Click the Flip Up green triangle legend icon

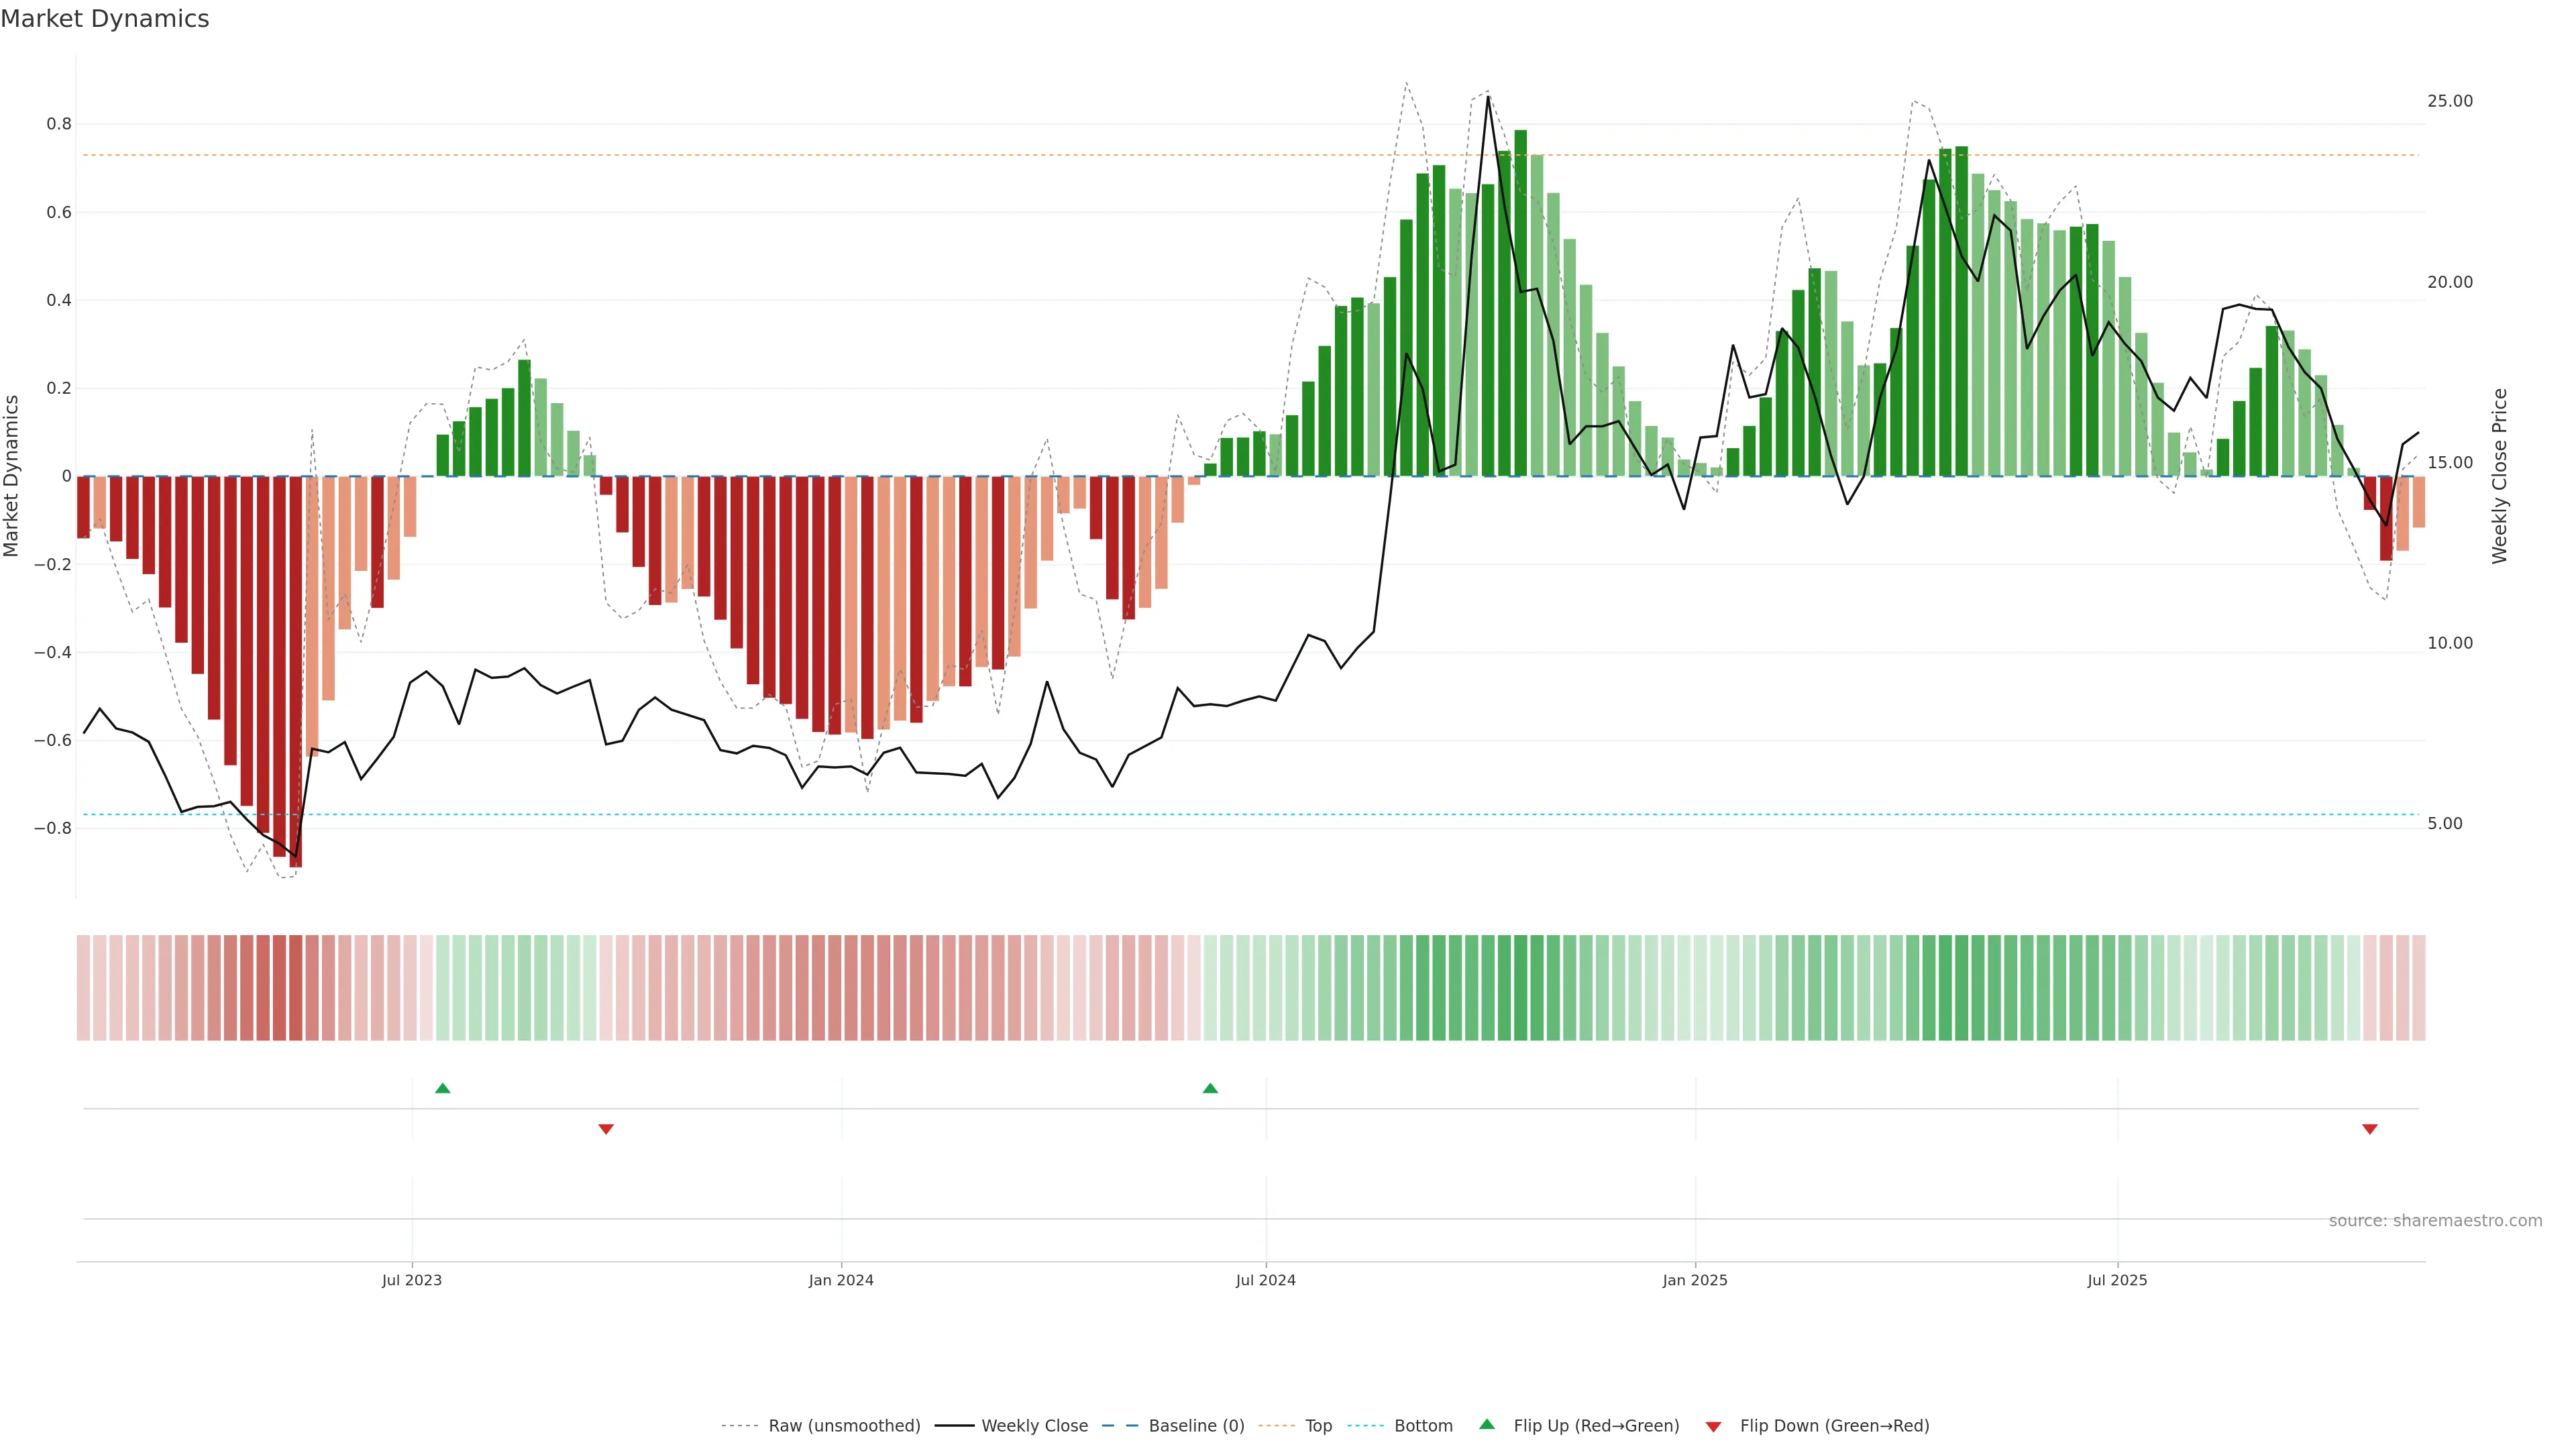click(x=1487, y=1424)
